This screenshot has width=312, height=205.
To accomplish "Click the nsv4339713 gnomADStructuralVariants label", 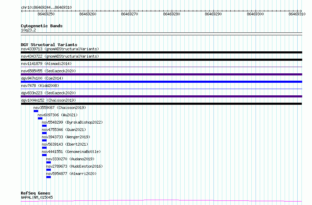I will click(x=60, y=49).
